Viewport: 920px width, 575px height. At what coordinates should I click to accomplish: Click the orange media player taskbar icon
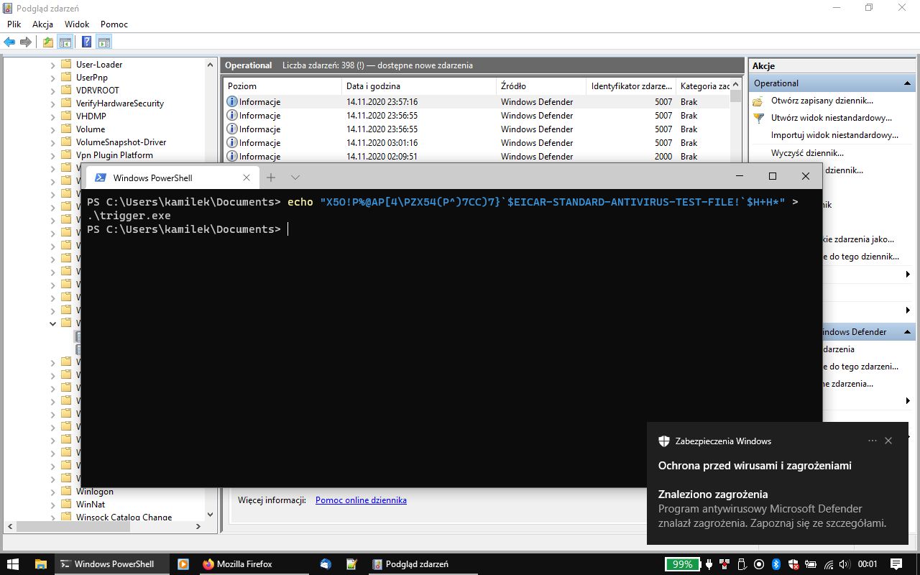pyautogui.click(x=183, y=564)
